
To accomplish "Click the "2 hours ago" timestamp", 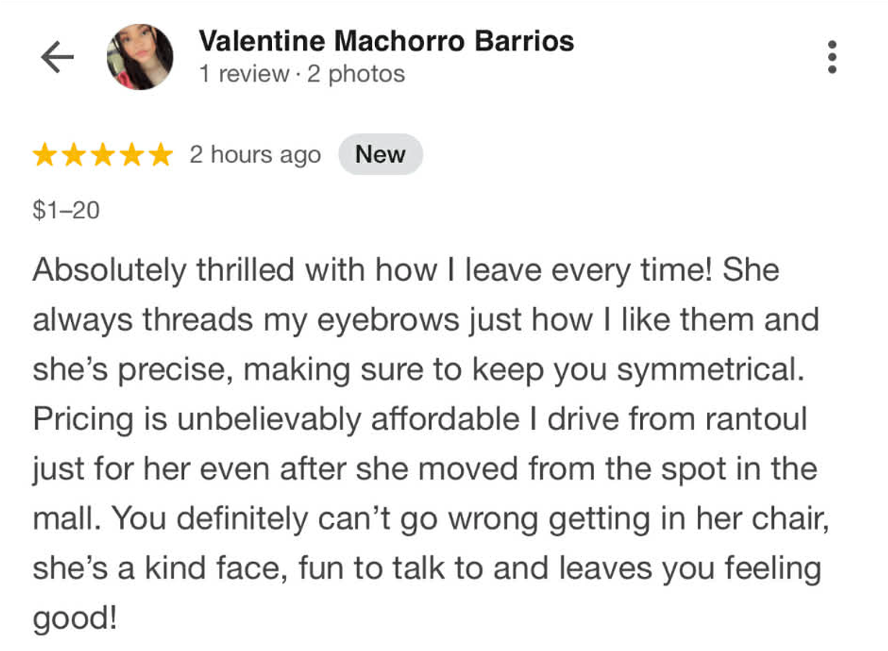I will tap(255, 155).
